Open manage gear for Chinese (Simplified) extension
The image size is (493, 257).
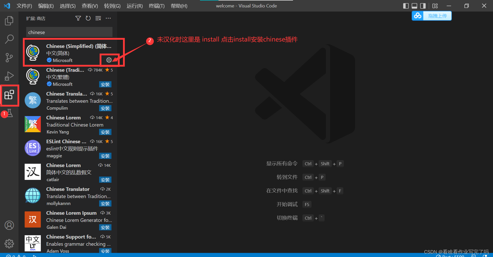[109, 60]
